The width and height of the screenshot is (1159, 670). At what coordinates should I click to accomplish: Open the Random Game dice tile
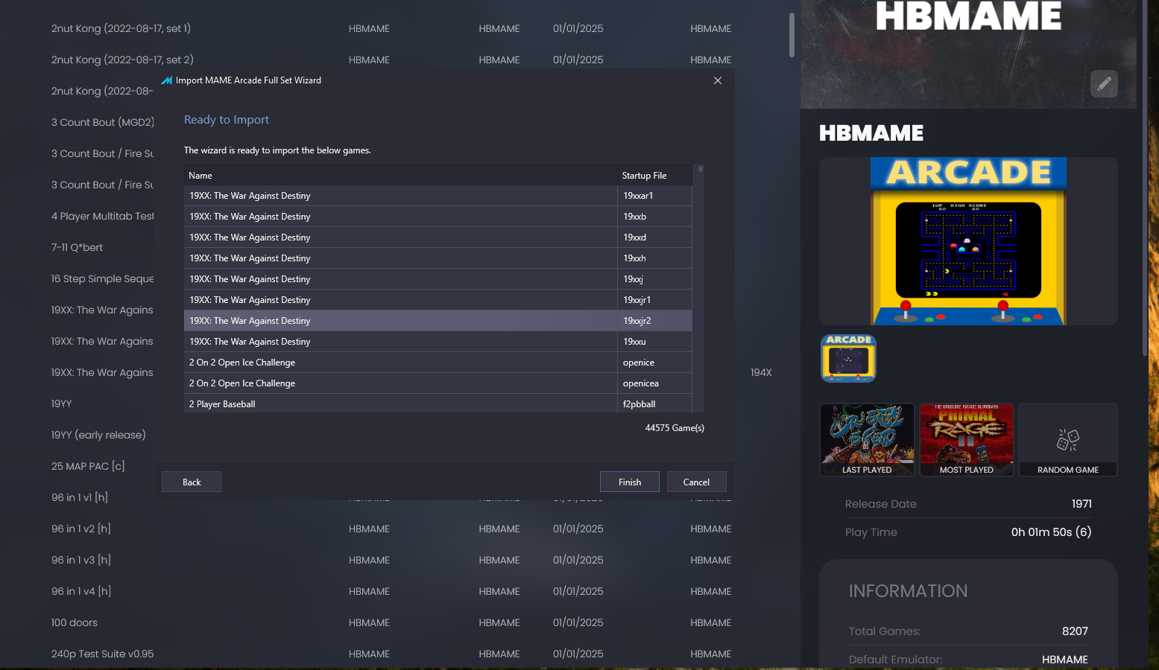[1067, 440]
